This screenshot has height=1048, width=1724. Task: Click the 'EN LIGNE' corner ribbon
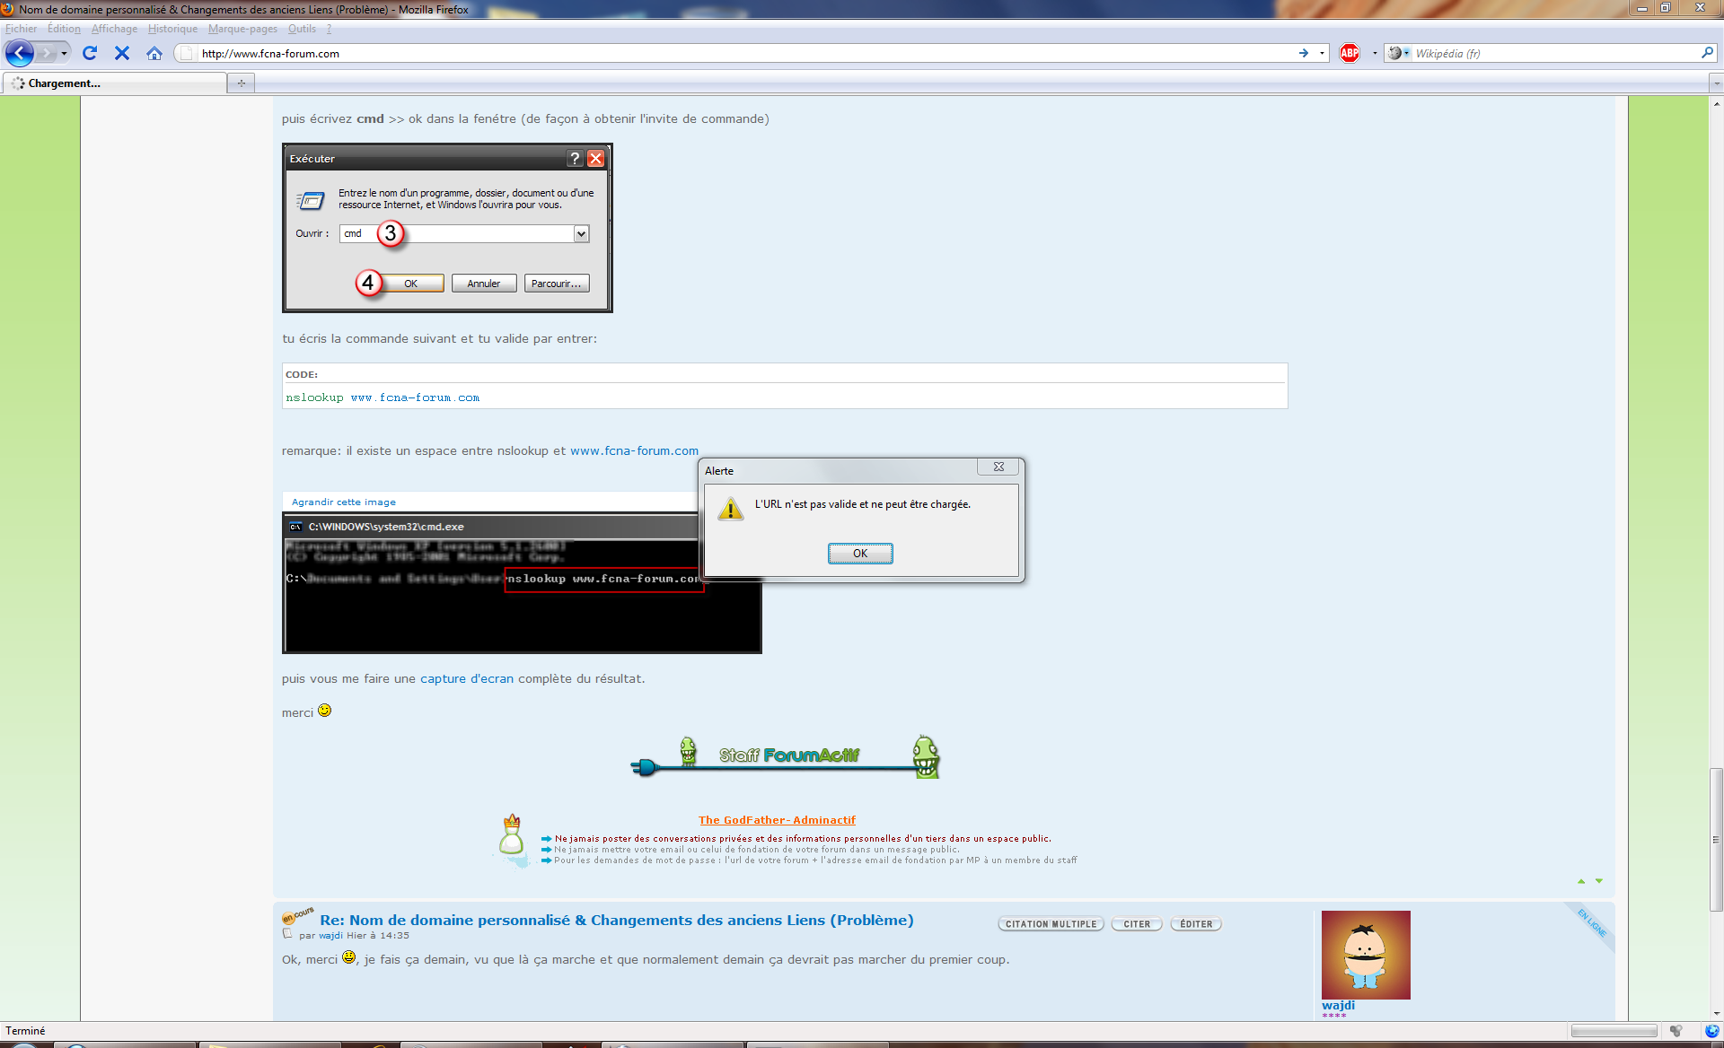tap(1592, 923)
